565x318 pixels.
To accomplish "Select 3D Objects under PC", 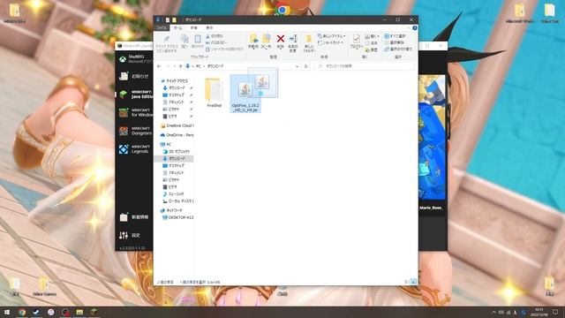I will pyautogui.click(x=177, y=151).
